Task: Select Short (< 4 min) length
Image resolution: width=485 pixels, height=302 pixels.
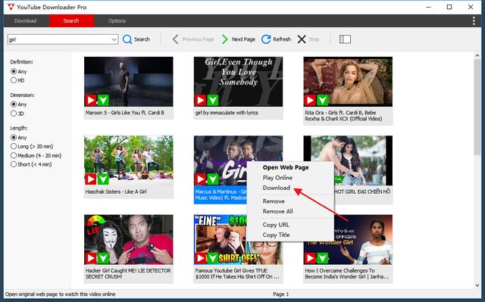Action: 14,164
